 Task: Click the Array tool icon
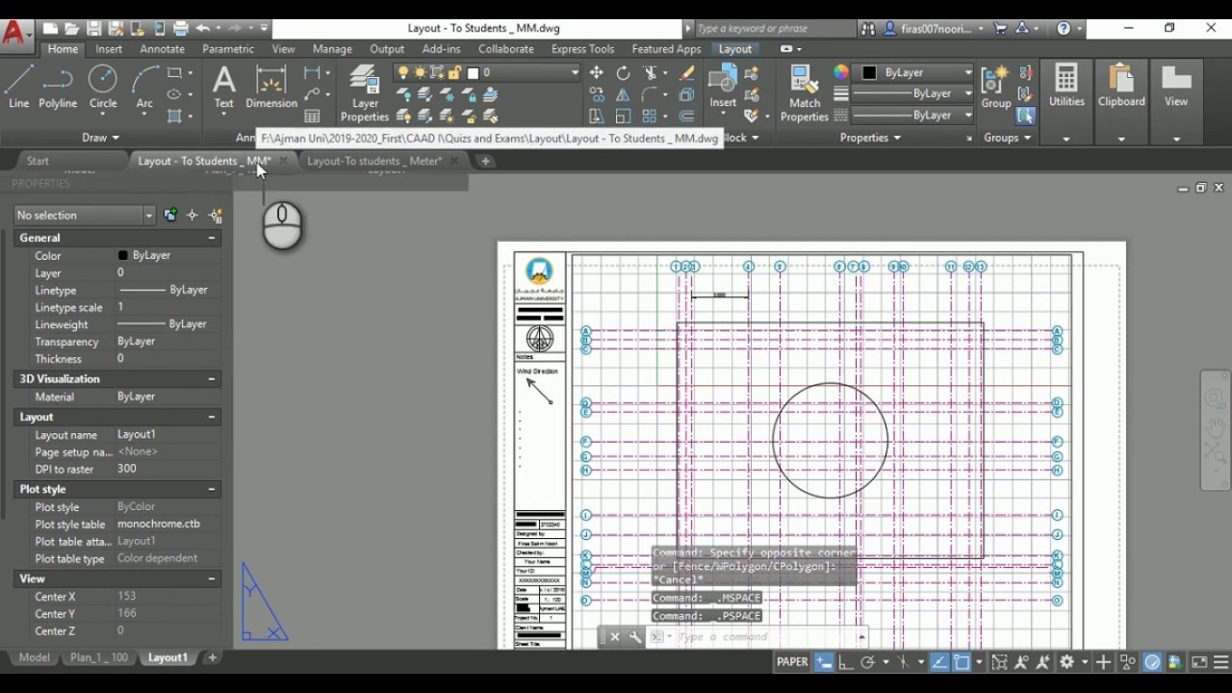[x=650, y=116]
